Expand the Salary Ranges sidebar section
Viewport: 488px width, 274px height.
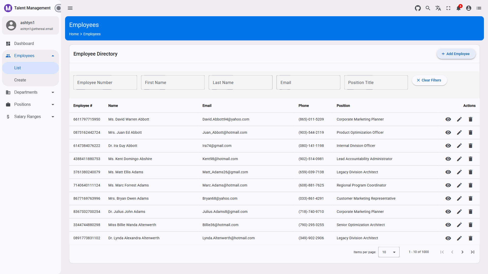(27, 116)
